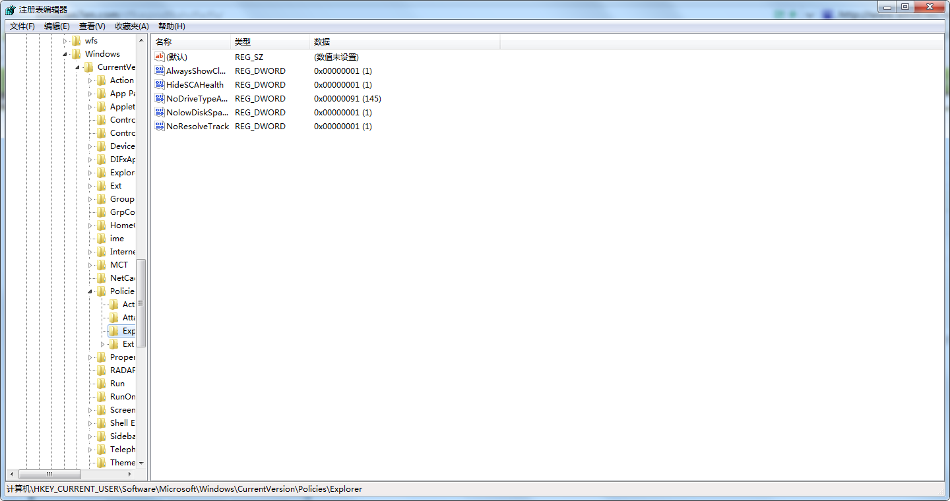
Task: Click the data cell 0x00000091 (145)
Action: click(348, 98)
